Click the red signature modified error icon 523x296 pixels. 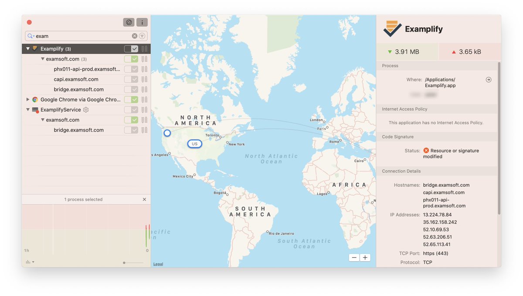(426, 150)
